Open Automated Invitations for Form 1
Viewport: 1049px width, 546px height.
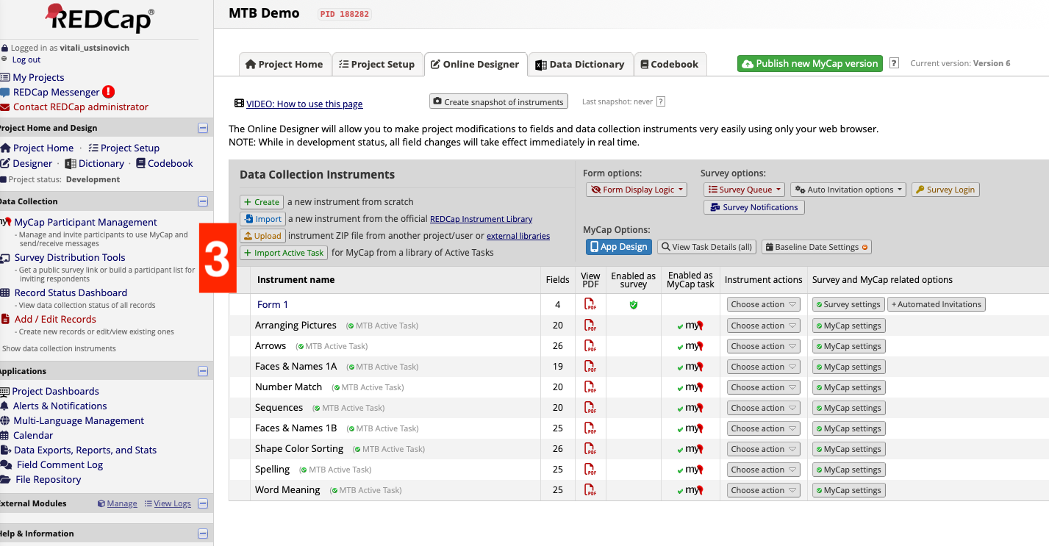tap(937, 304)
